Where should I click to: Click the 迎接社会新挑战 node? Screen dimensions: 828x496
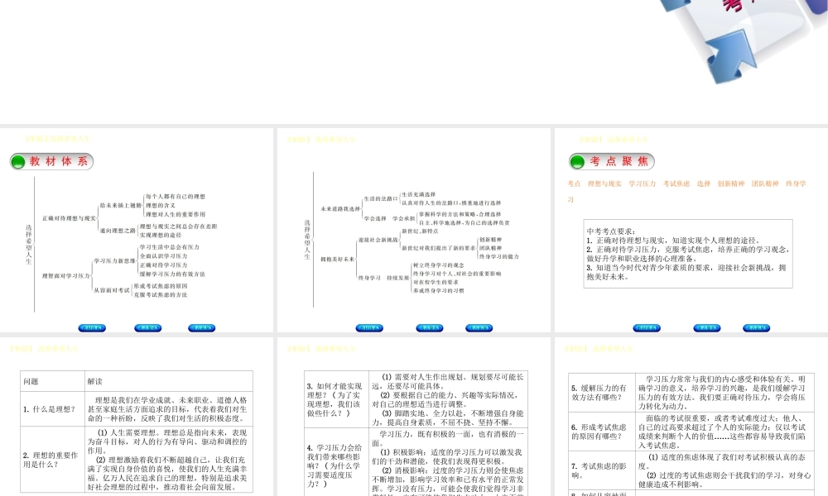(x=378, y=240)
